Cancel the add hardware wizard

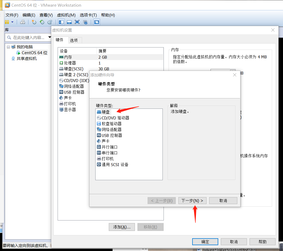pos(223,201)
